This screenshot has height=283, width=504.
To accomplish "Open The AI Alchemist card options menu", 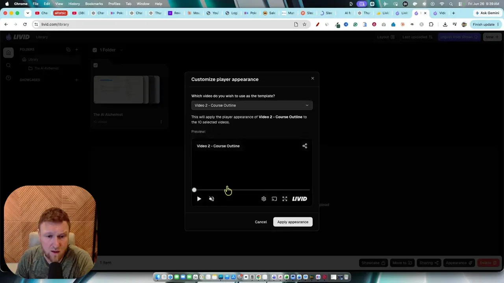I will [x=161, y=122].
